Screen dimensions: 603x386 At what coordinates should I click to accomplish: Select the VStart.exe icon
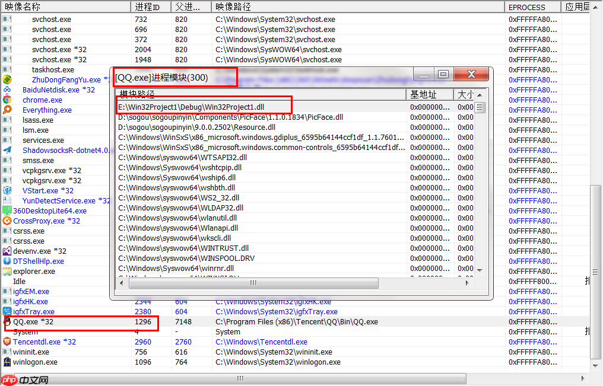point(6,190)
